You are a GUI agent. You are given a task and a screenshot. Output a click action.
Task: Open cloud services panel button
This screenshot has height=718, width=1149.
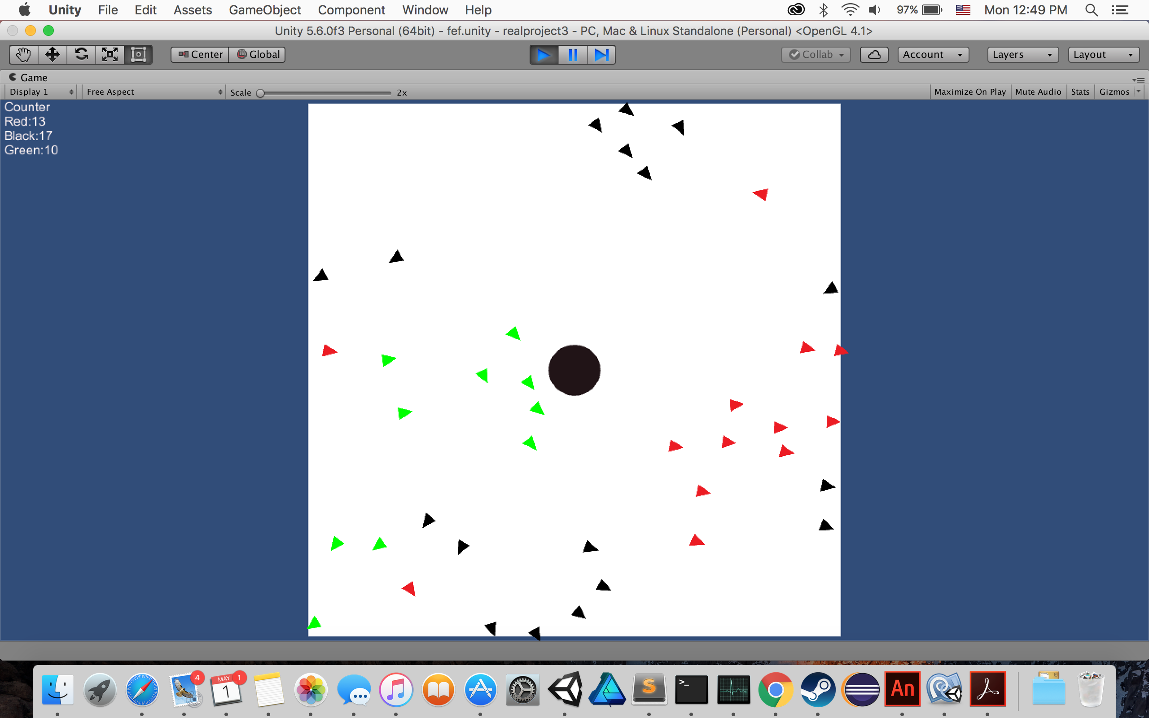point(873,55)
